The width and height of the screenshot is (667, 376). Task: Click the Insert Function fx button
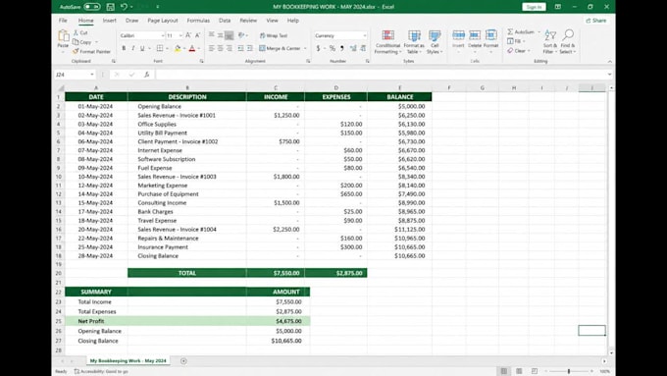pos(146,75)
